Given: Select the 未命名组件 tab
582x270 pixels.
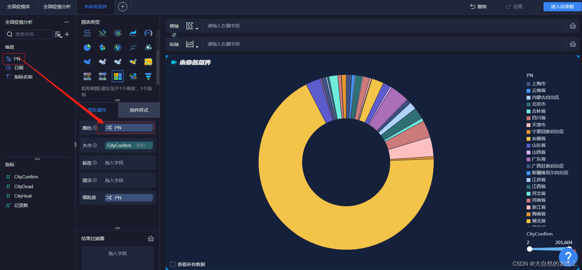Looking at the screenshot, I should [96, 7].
